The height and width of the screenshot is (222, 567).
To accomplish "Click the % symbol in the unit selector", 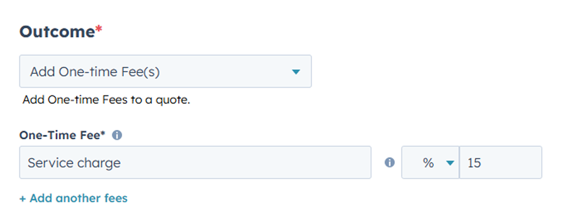I will point(428,163).
